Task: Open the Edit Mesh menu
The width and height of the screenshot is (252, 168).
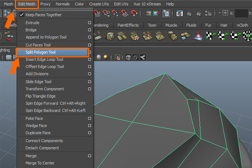Action: [28, 4]
